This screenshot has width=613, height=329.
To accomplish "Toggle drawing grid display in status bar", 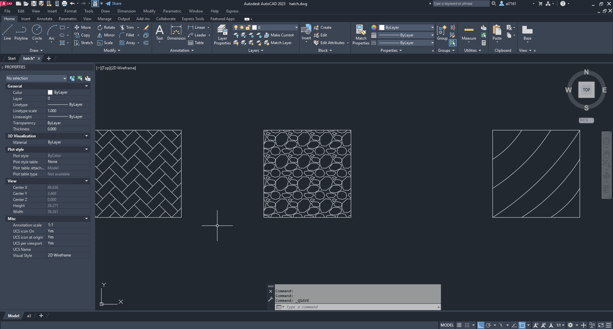I will 459,325.
